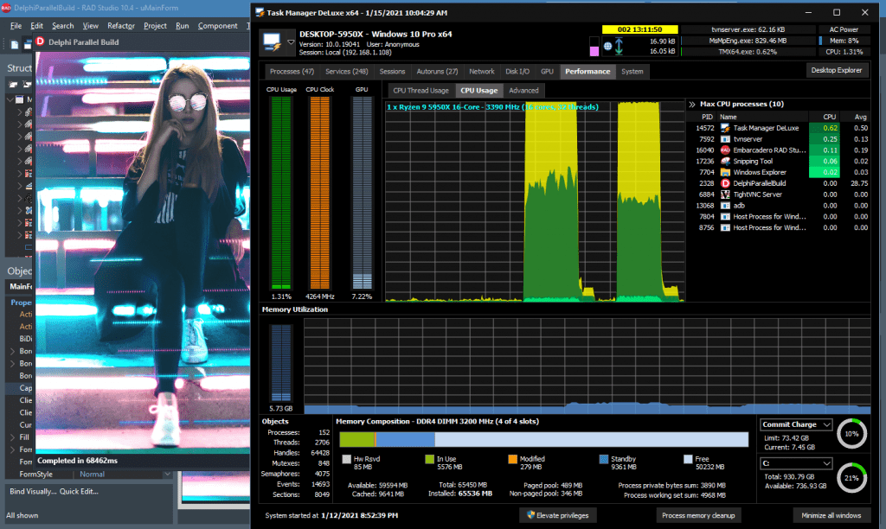The width and height of the screenshot is (886, 529).
Task: Click the Task Manager DeLuxe process icon
Action: [x=725, y=128]
